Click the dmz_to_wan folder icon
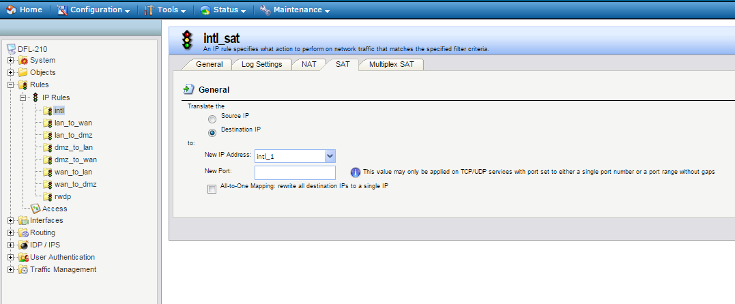 tap(47, 159)
